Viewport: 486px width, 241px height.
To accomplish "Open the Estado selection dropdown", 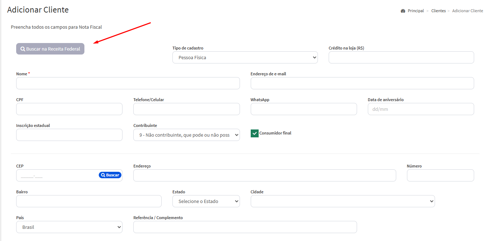I will click(206, 201).
